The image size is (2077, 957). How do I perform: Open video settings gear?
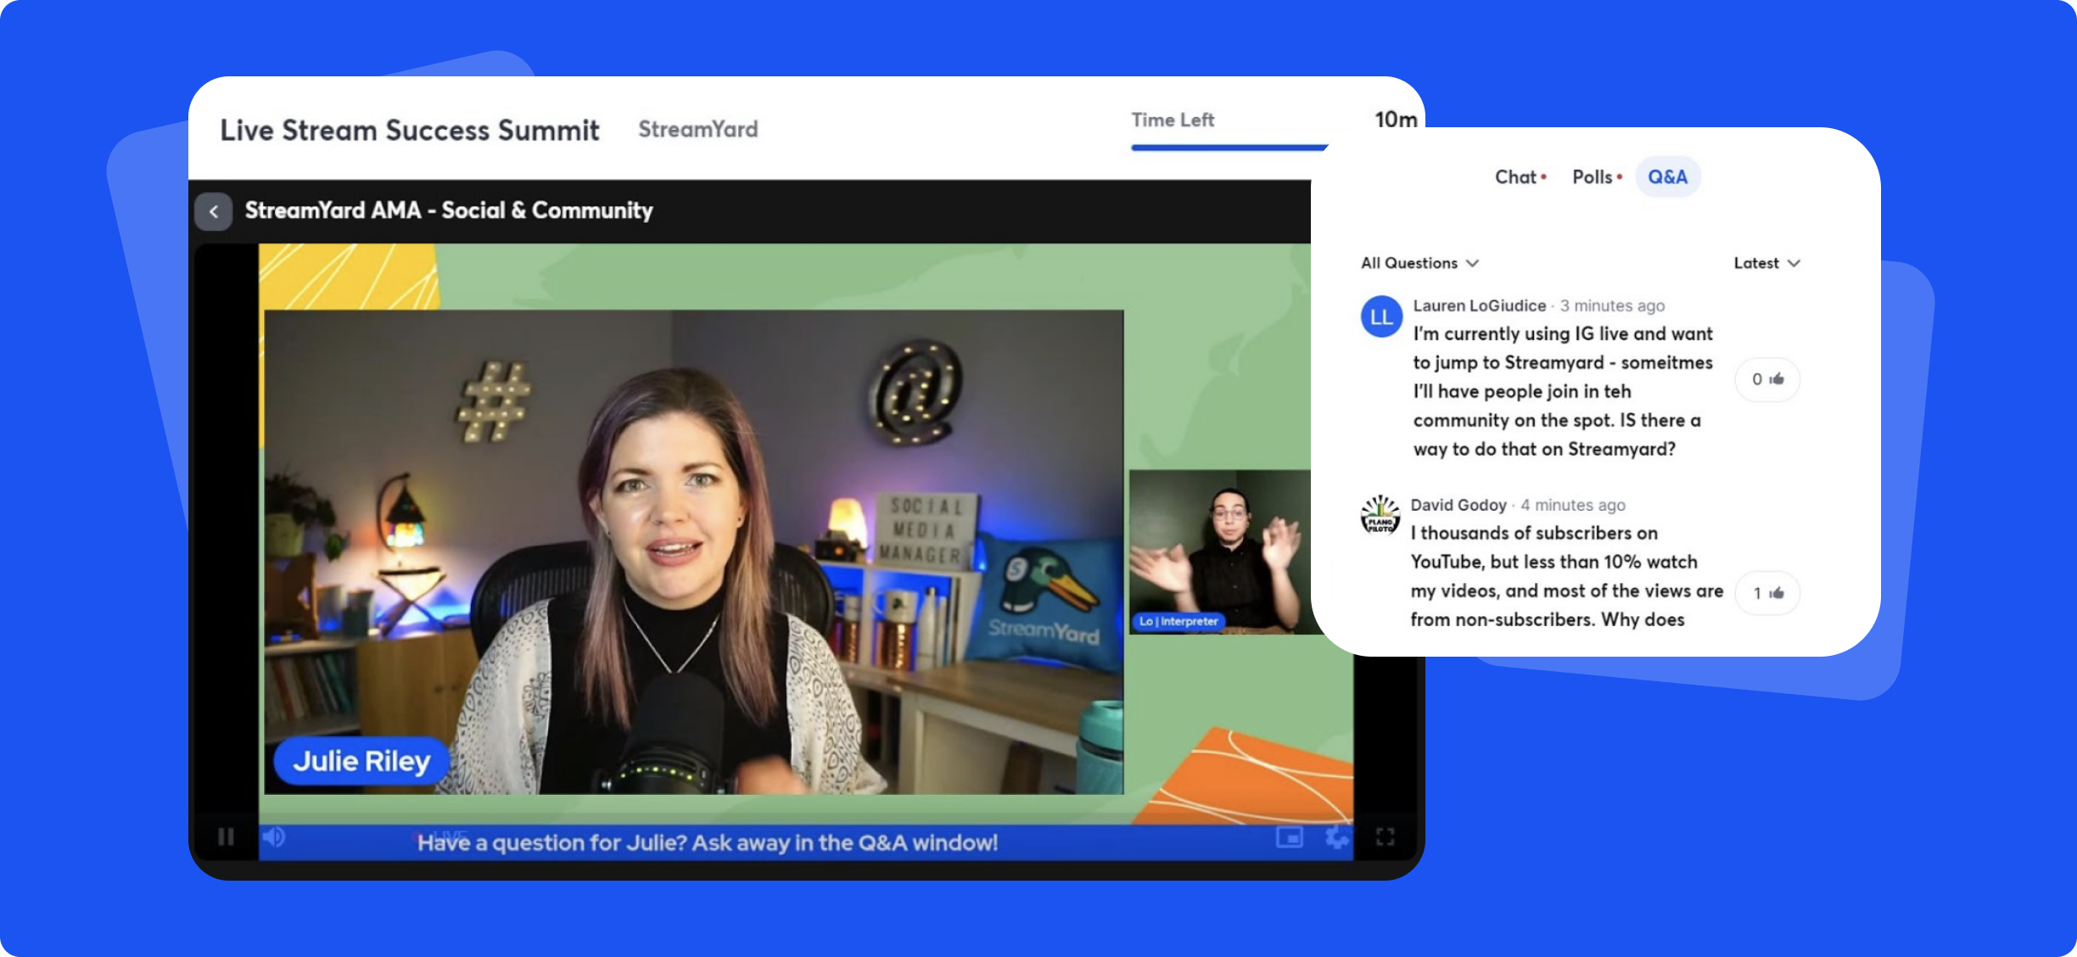(x=1337, y=837)
